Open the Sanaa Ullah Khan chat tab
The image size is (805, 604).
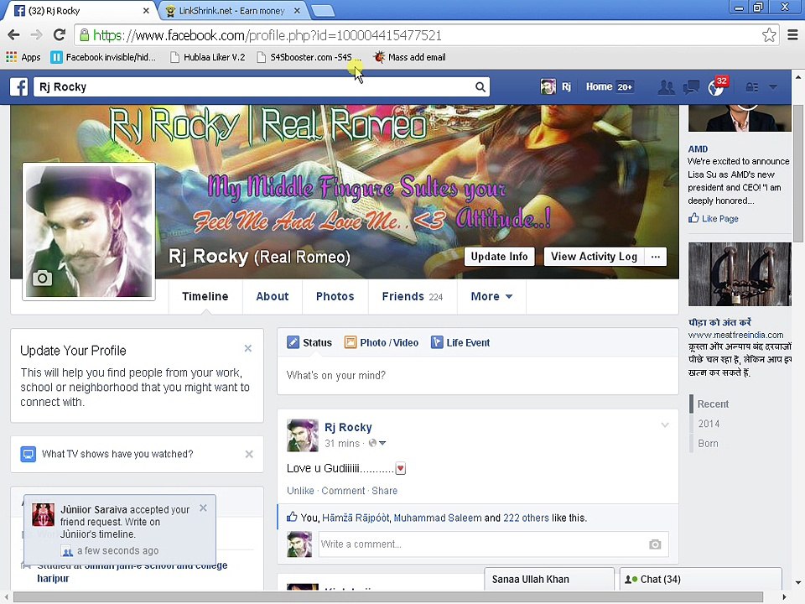point(548,580)
